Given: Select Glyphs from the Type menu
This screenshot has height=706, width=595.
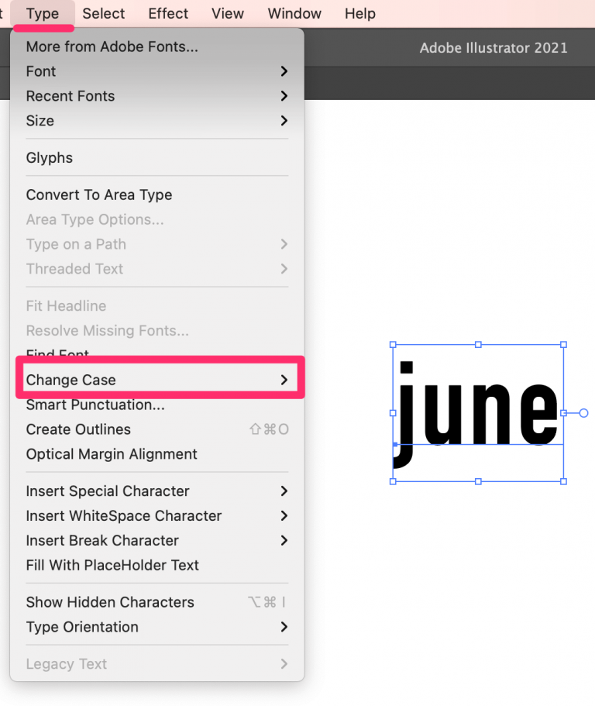Looking at the screenshot, I should (x=49, y=157).
